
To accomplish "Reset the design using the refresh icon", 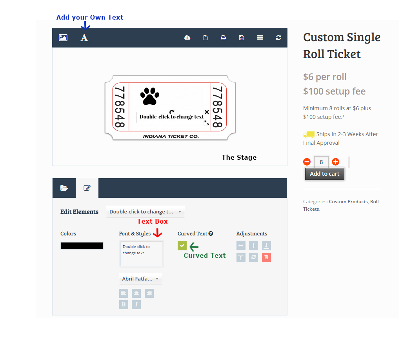I will (278, 38).
